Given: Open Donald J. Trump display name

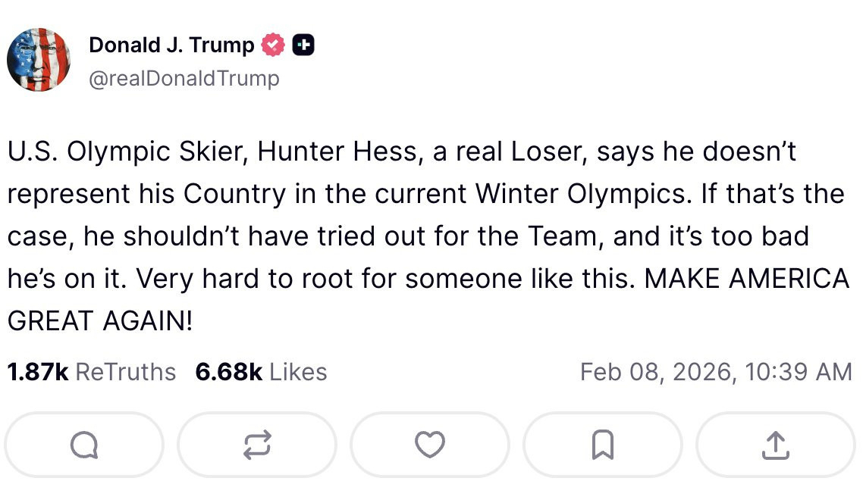Looking at the screenshot, I should coord(171,45).
